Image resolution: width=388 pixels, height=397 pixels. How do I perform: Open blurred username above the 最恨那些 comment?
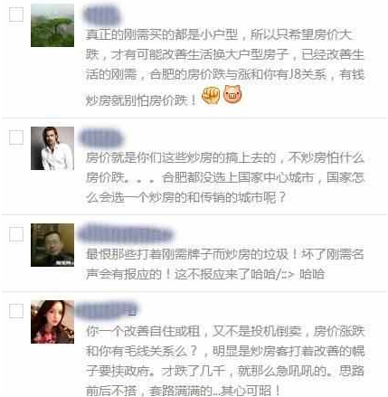pyautogui.click(x=126, y=234)
